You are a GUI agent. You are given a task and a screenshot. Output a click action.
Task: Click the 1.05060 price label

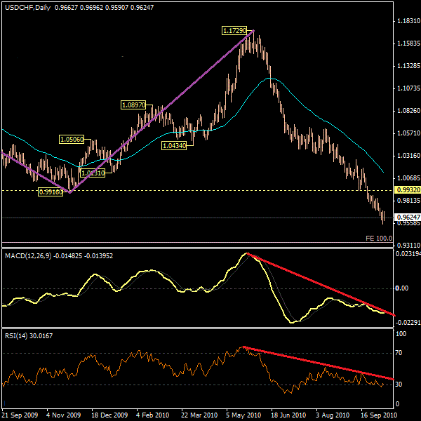72,139
